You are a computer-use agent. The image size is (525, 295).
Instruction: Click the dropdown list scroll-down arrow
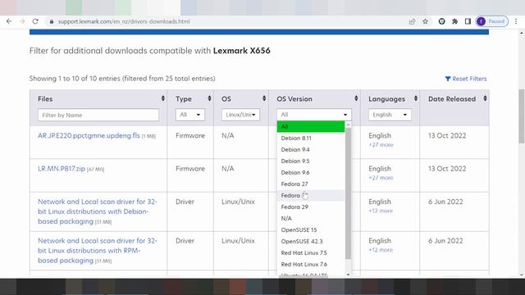[348, 275]
